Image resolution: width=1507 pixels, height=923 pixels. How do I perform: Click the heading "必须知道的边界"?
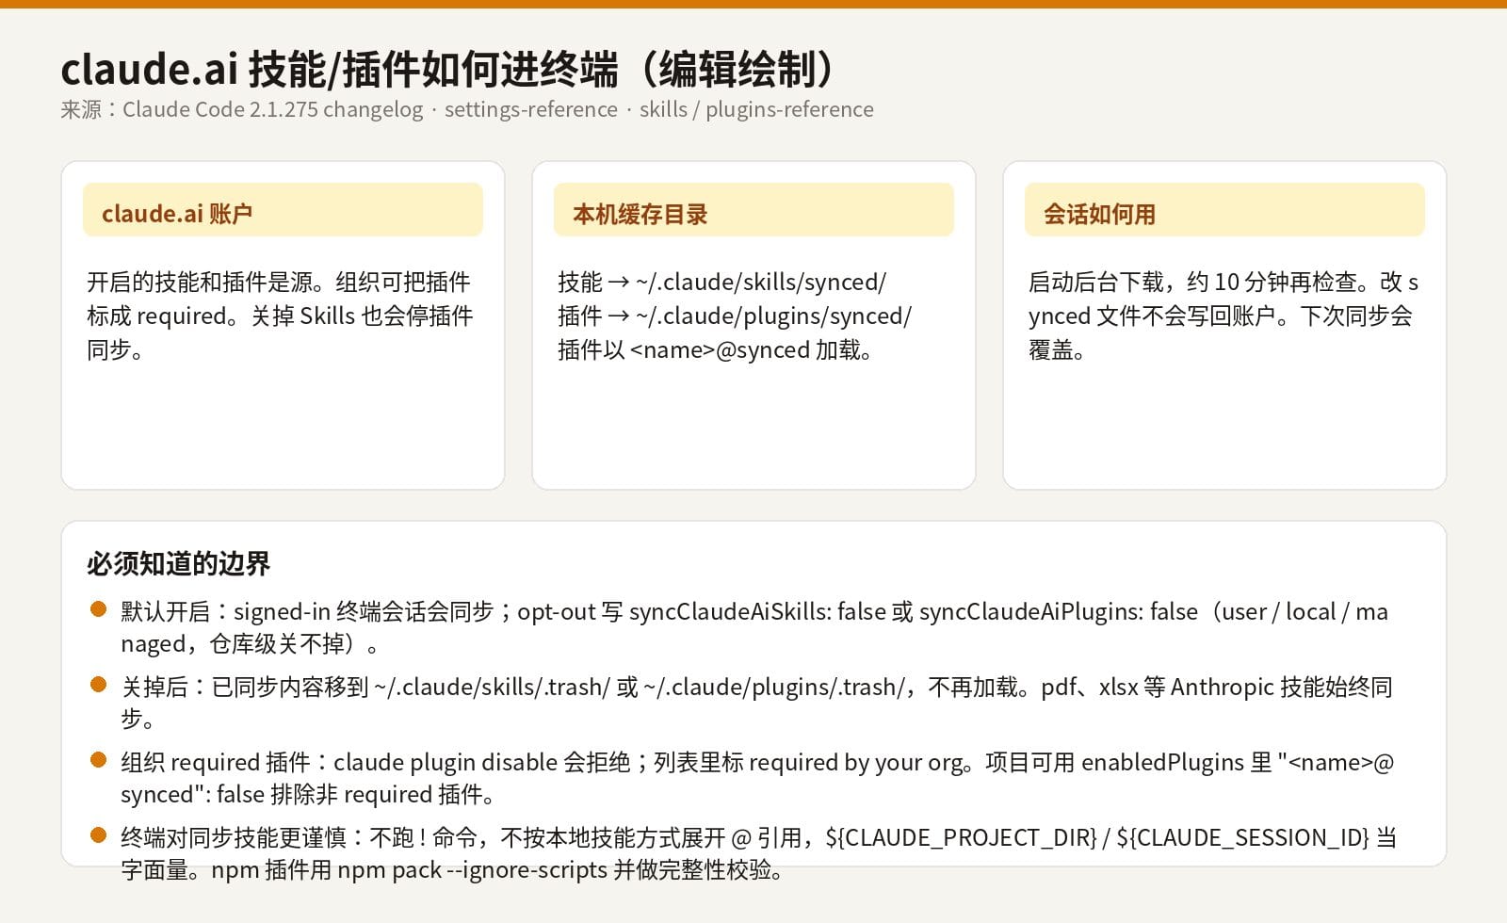pyautogui.click(x=178, y=563)
